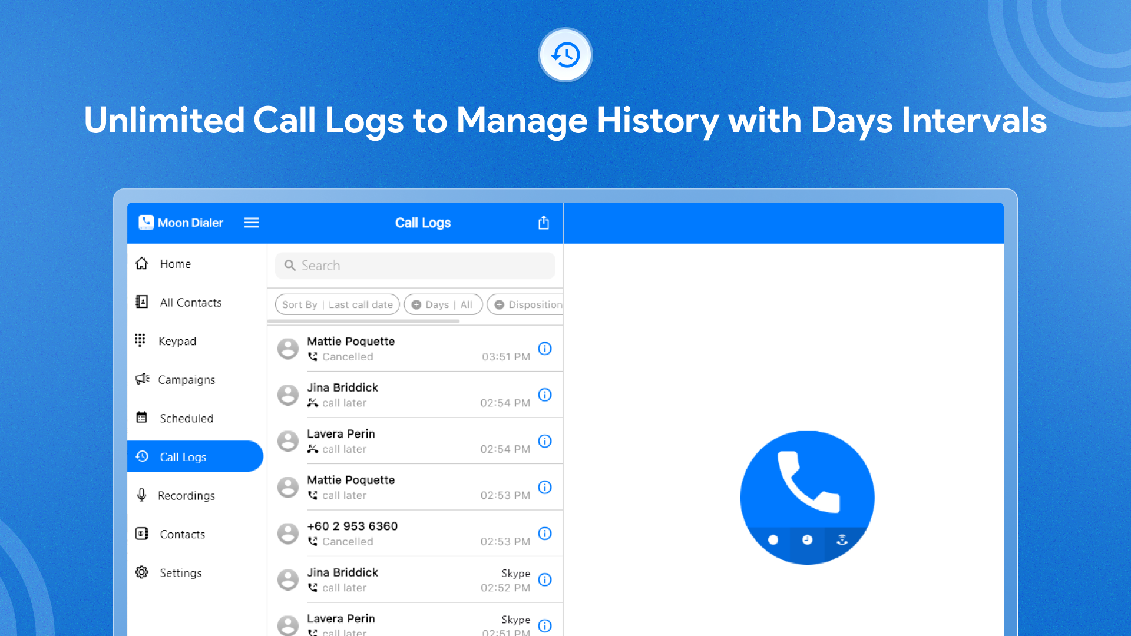The height and width of the screenshot is (636, 1131).
Task: Click the Home house icon in sidebar
Action: click(x=142, y=263)
